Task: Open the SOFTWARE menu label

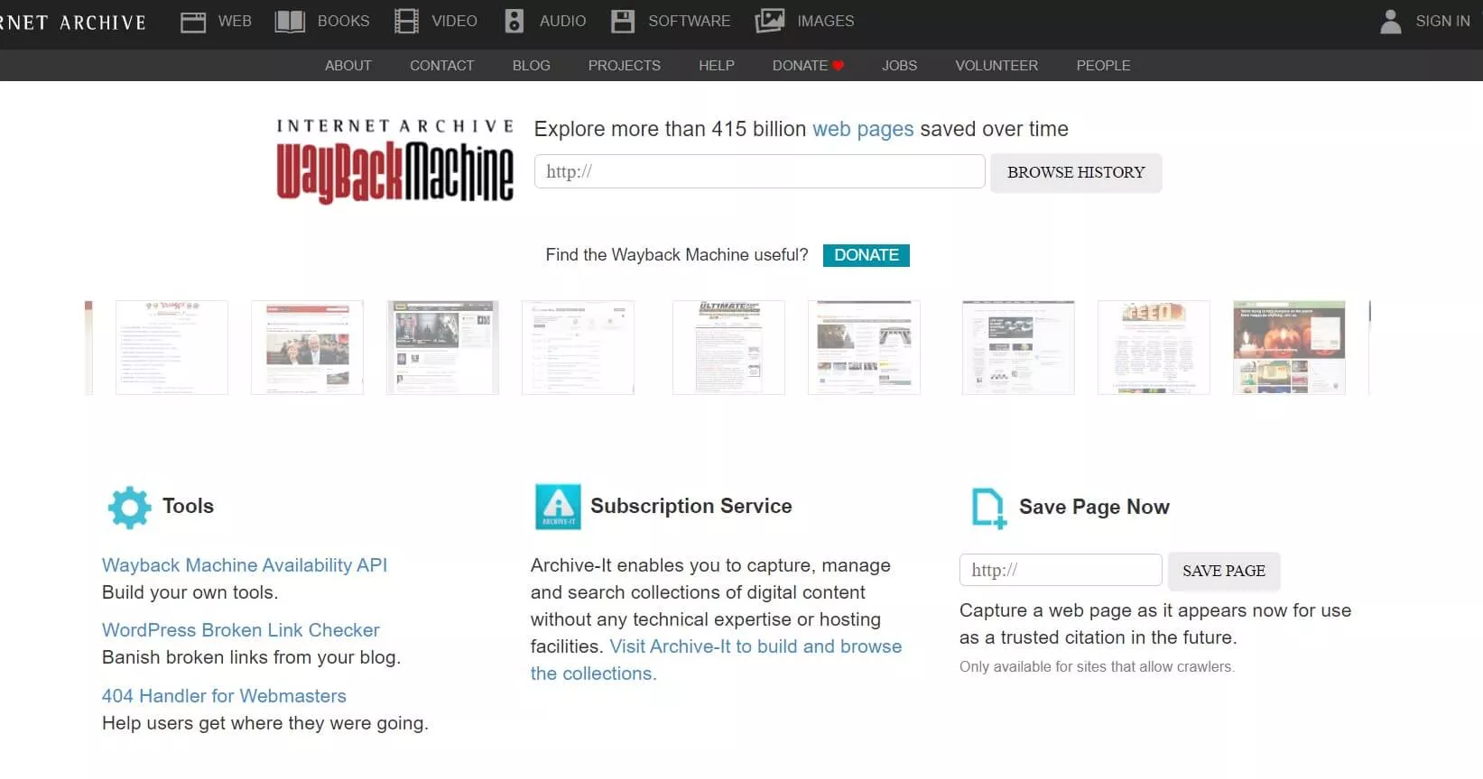Action: [x=689, y=21]
